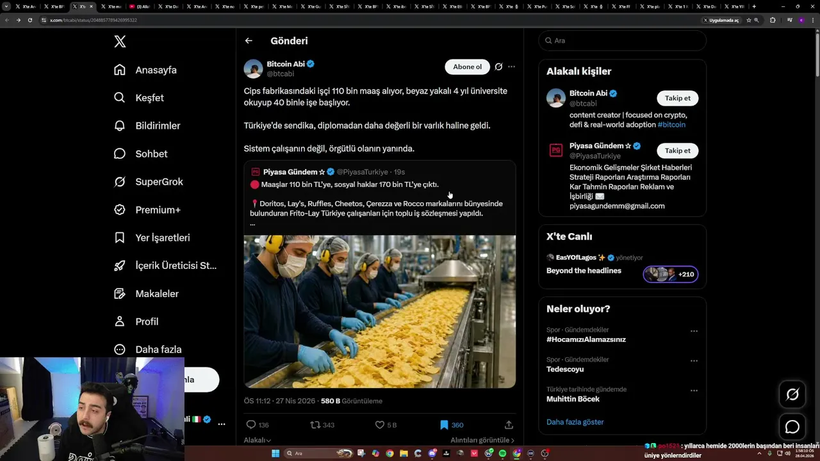820x461 pixels.
Task: Click the Grok icon beside Abone ol
Action: tap(498, 67)
